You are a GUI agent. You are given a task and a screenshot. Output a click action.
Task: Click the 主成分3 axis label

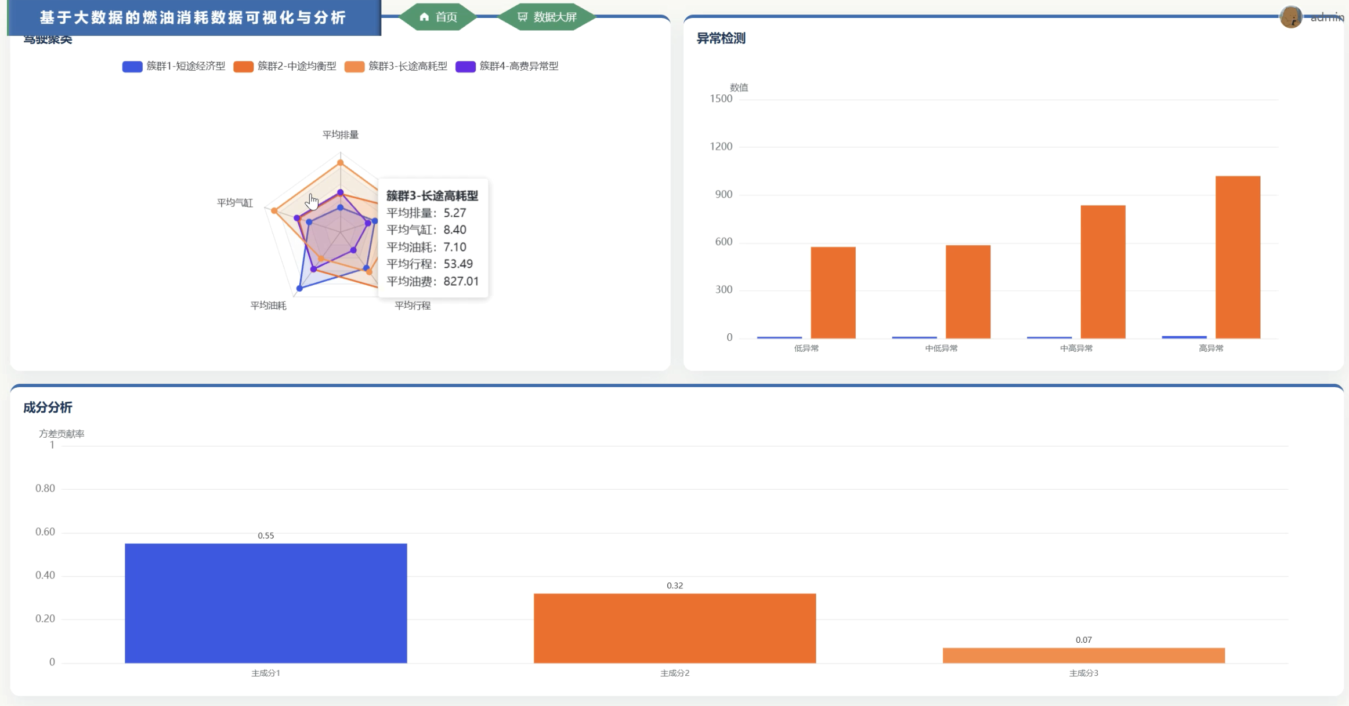pos(1084,673)
